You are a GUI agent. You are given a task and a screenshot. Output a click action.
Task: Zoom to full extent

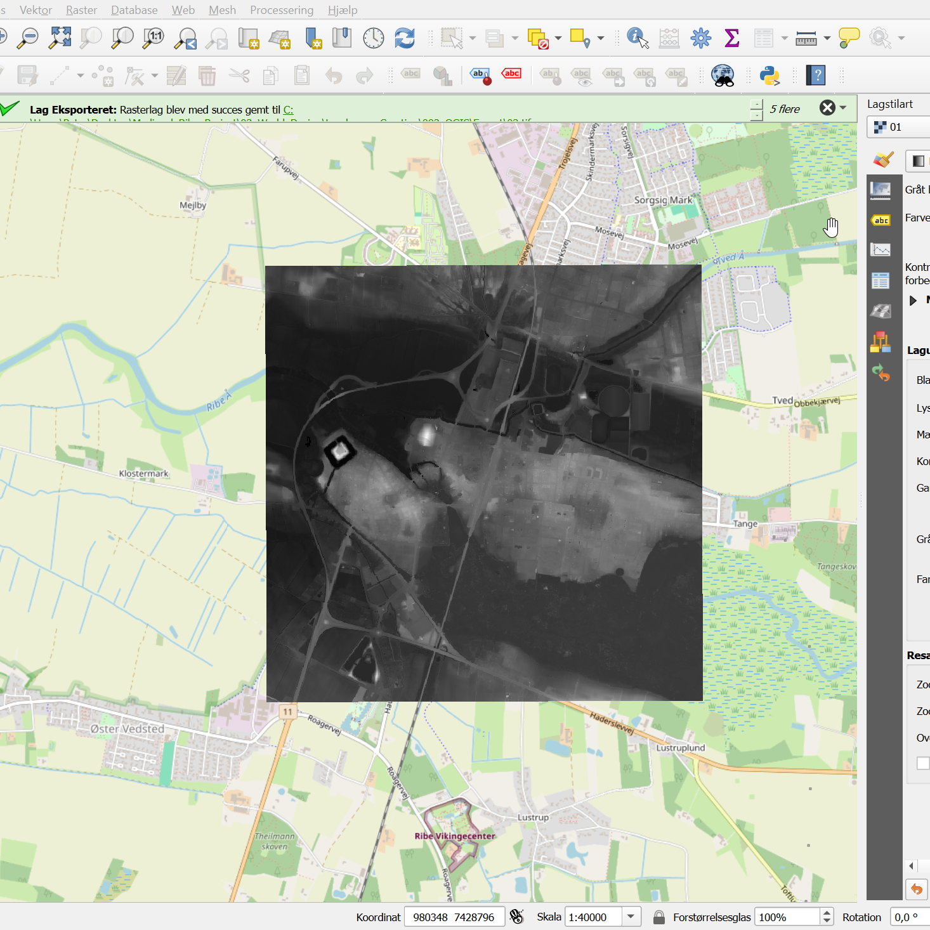pyautogui.click(x=60, y=38)
